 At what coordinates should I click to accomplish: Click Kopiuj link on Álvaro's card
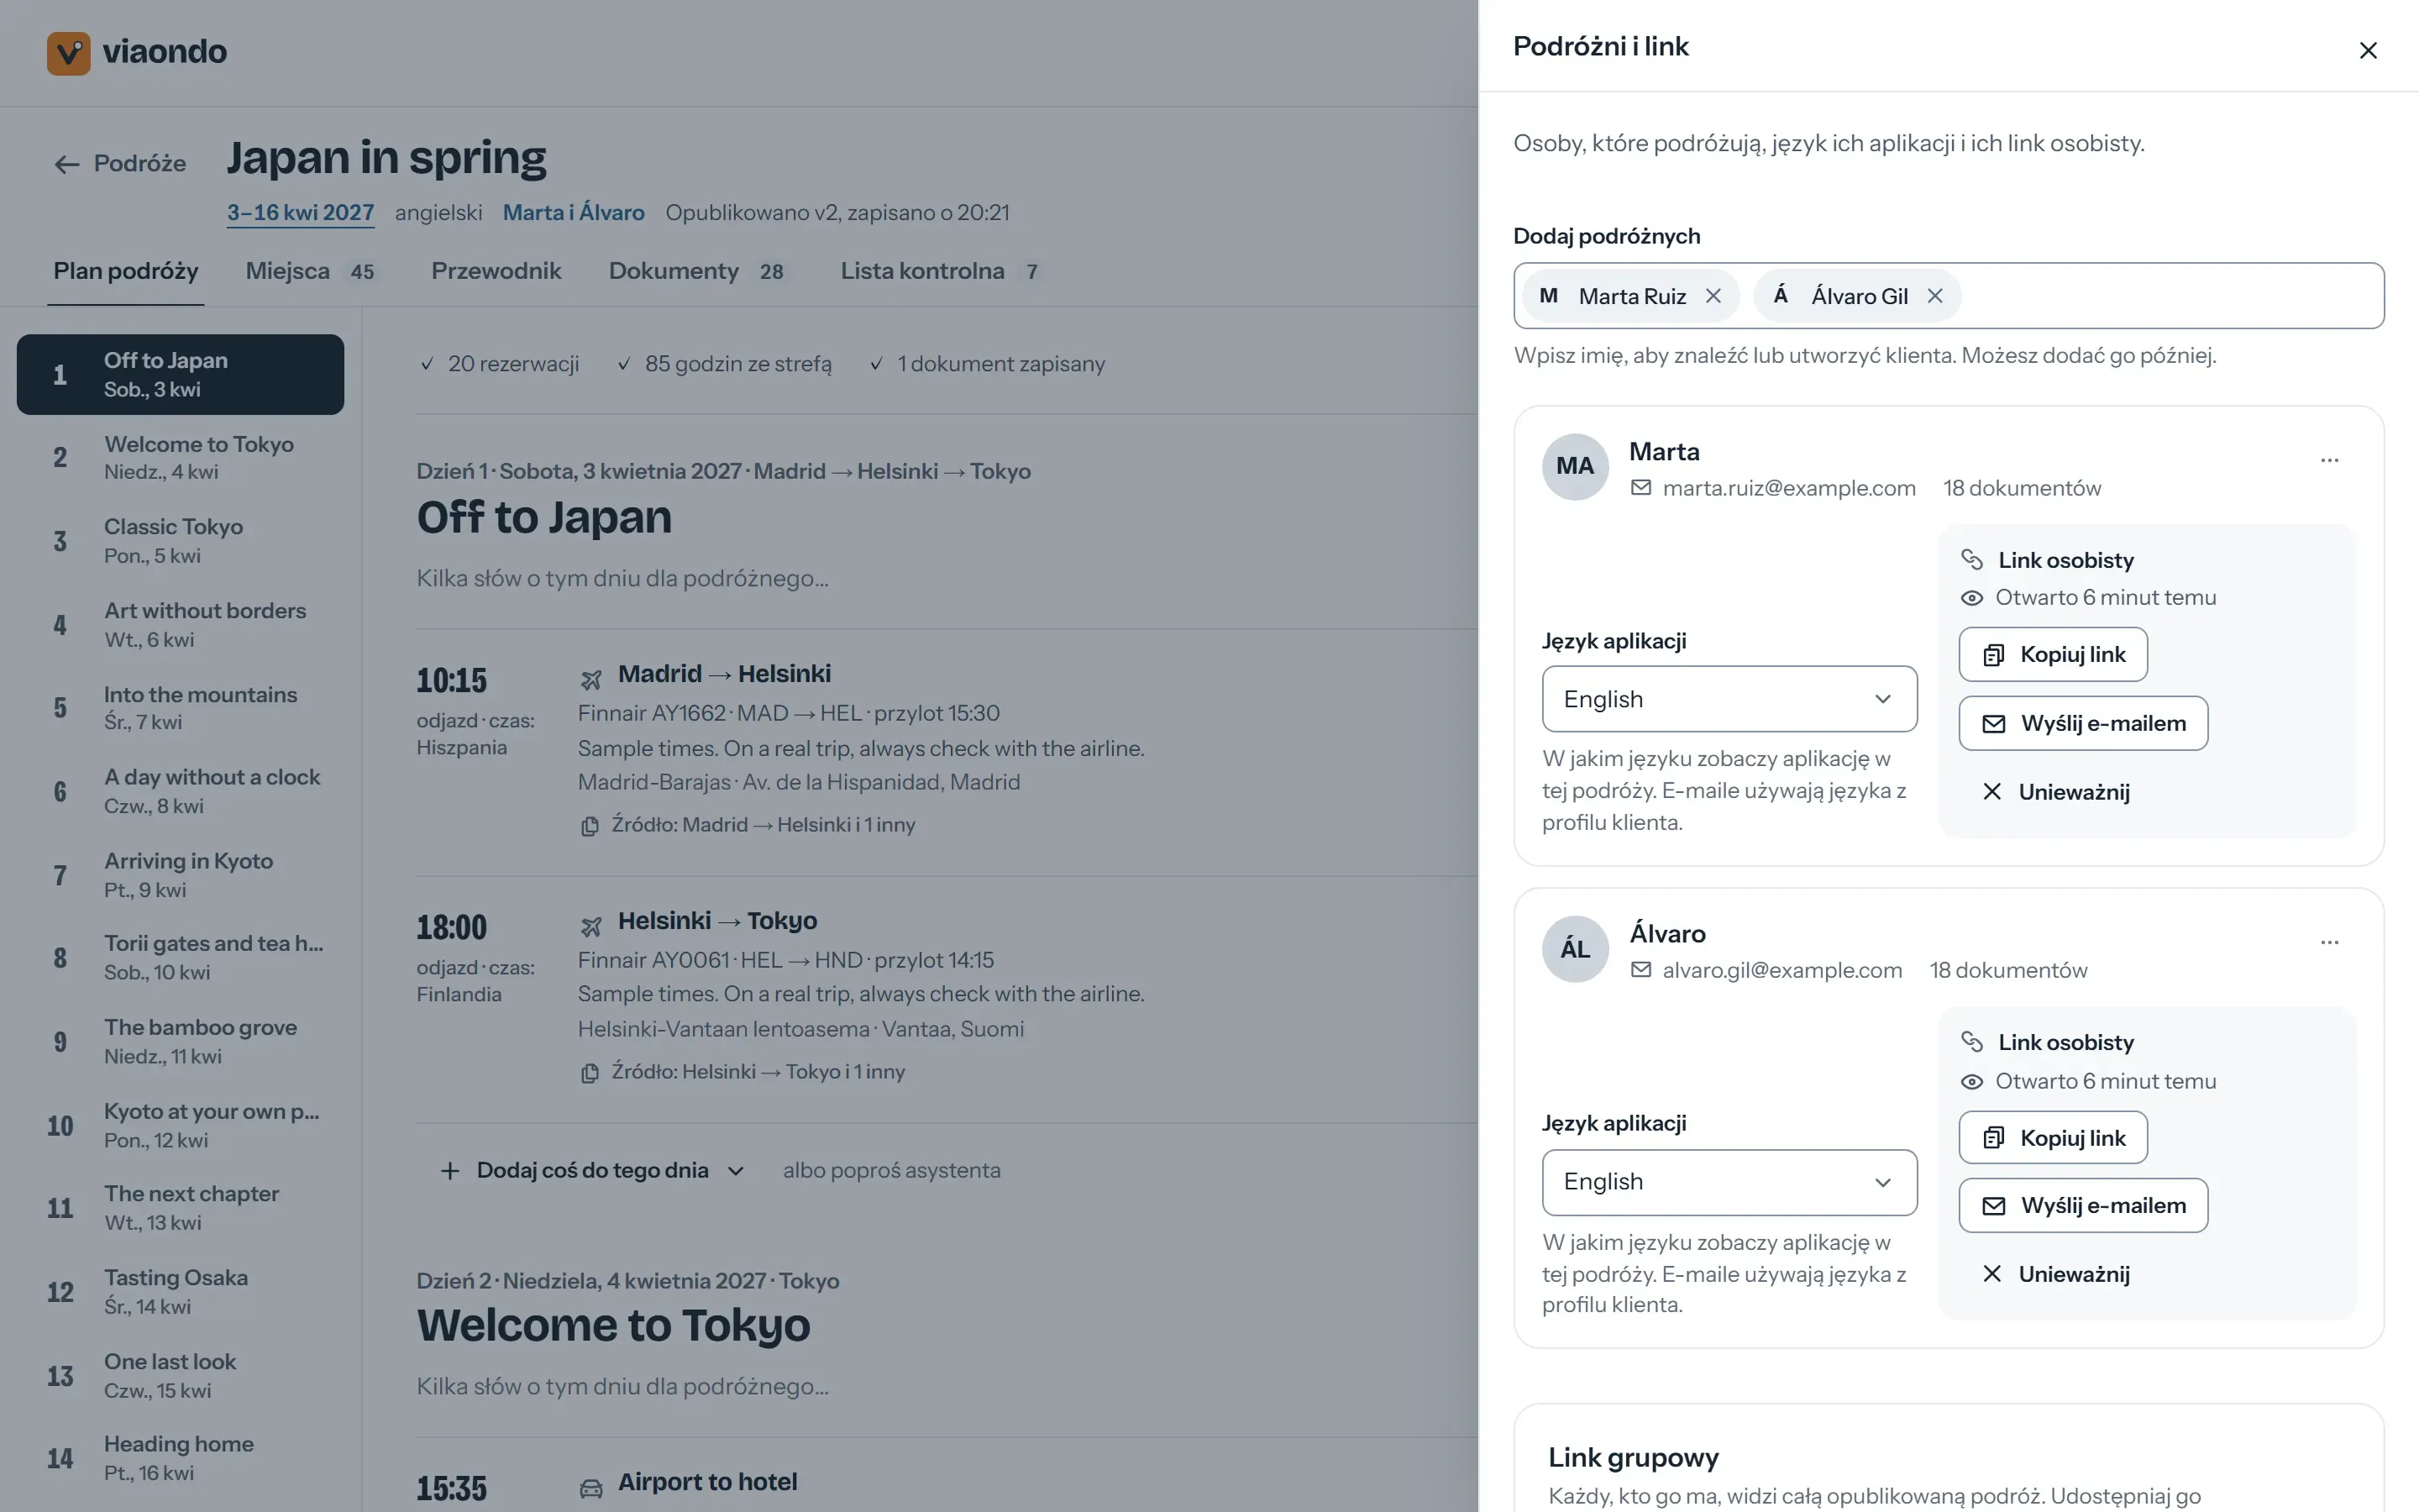[2052, 1137]
